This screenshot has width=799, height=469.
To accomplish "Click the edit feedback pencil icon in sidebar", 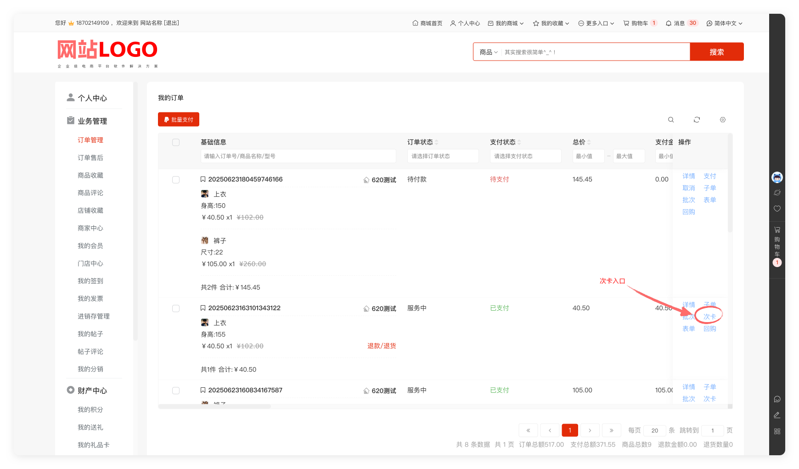I will 777,415.
